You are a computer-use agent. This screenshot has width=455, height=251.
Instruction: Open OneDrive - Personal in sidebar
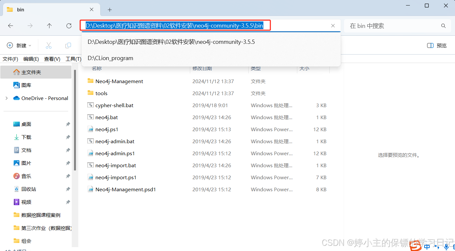(41, 98)
